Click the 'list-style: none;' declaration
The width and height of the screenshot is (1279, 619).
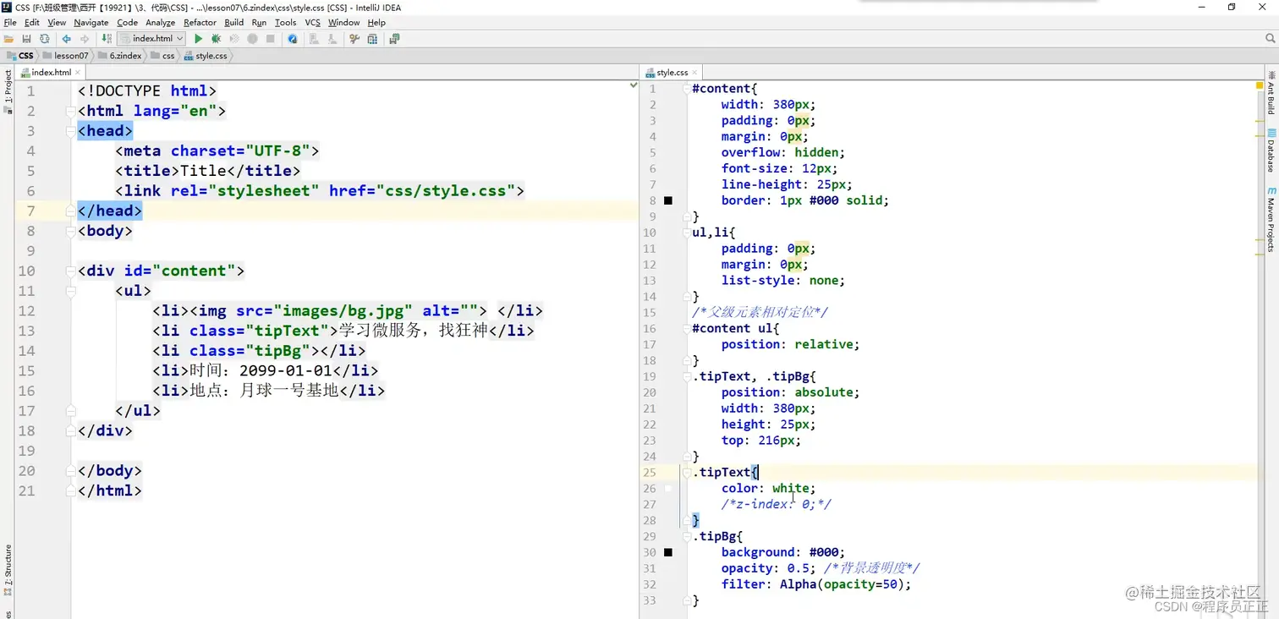[783, 281]
